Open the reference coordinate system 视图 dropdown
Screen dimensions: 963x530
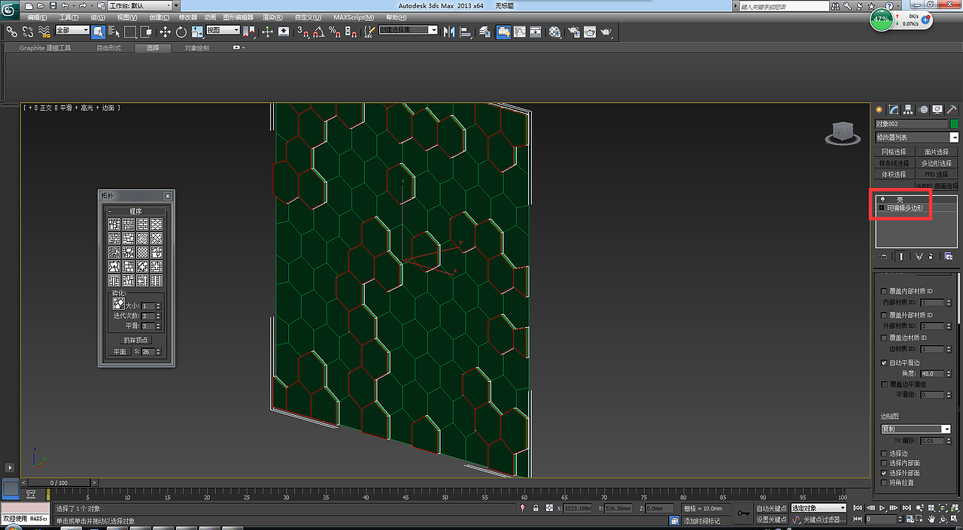pyautogui.click(x=223, y=30)
